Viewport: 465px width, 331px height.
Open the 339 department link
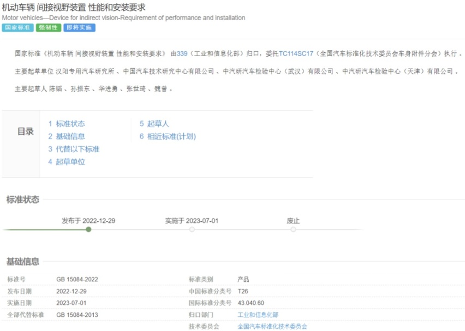pyautogui.click(x=182, y=53)
